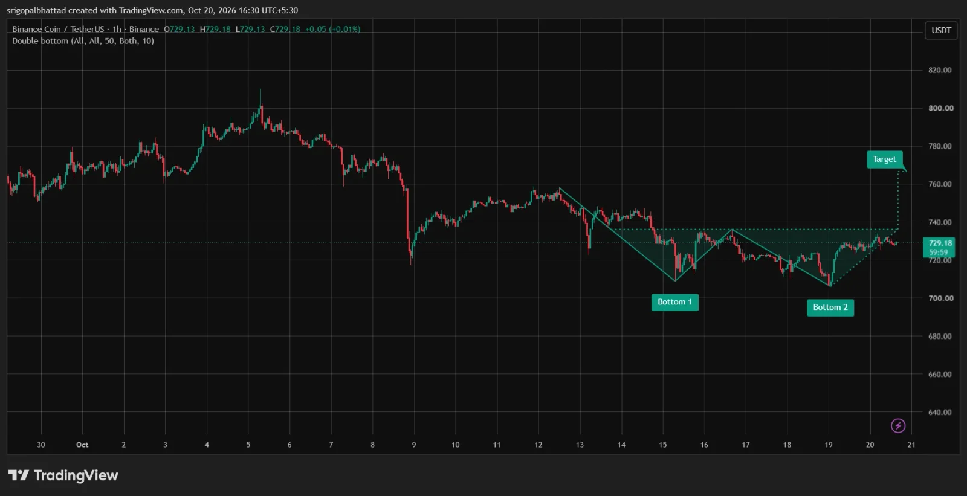967x496 pixels.
Task: Click the Binance Coin / TetherUS symbol title
Action: point(85,29)
